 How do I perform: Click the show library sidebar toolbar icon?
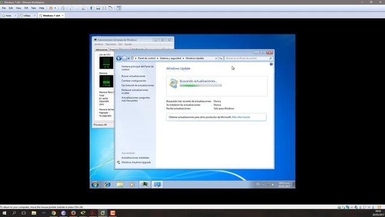pos(92,8)
